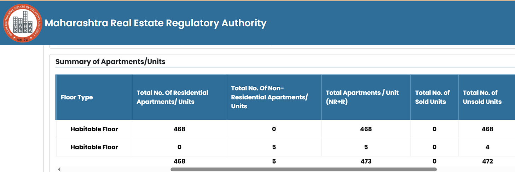515x172 pixels.
Task: Click grand total 473 in the totals row
Action: [366, 161]
